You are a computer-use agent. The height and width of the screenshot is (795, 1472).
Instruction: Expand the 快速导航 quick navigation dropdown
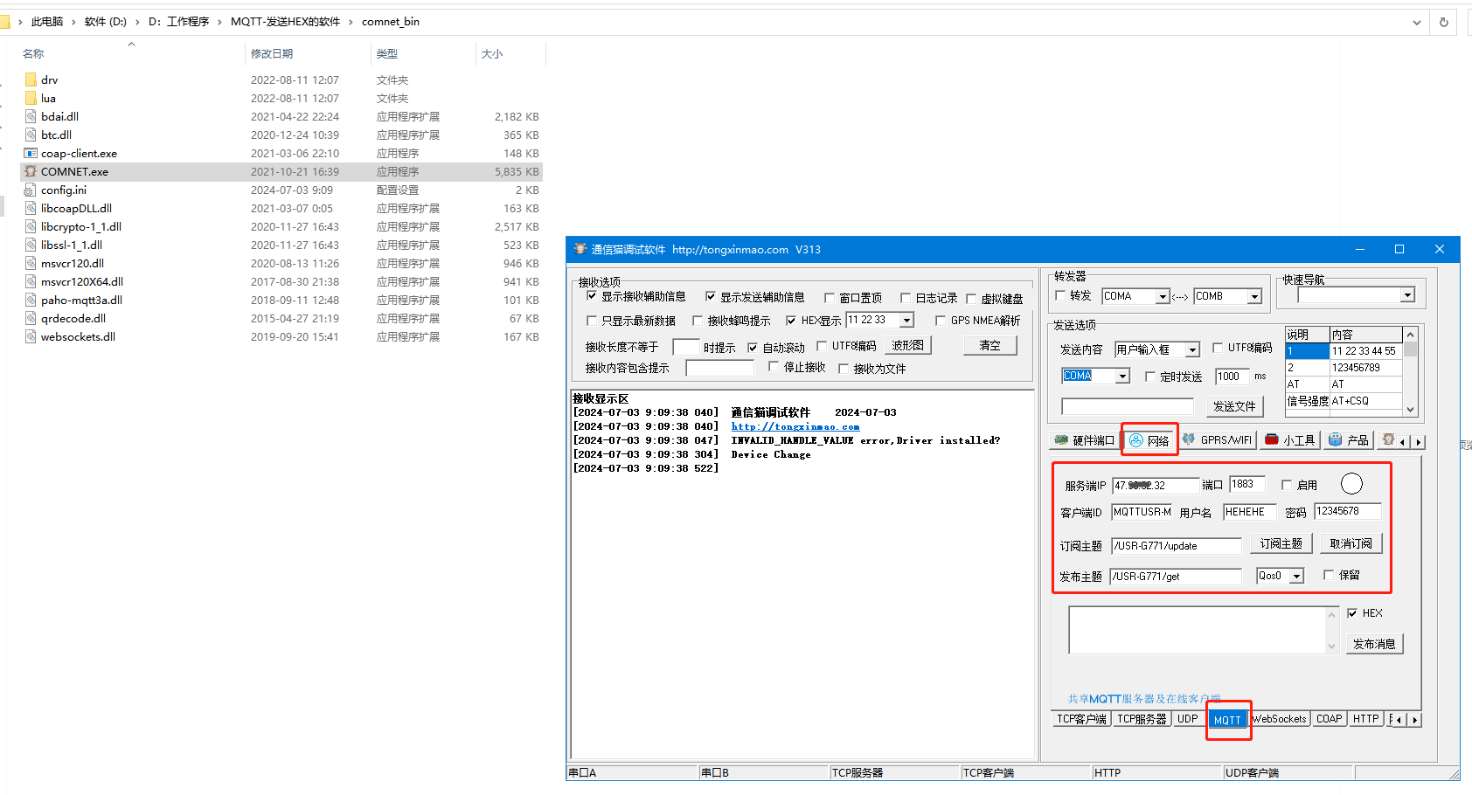[1407, 295]
